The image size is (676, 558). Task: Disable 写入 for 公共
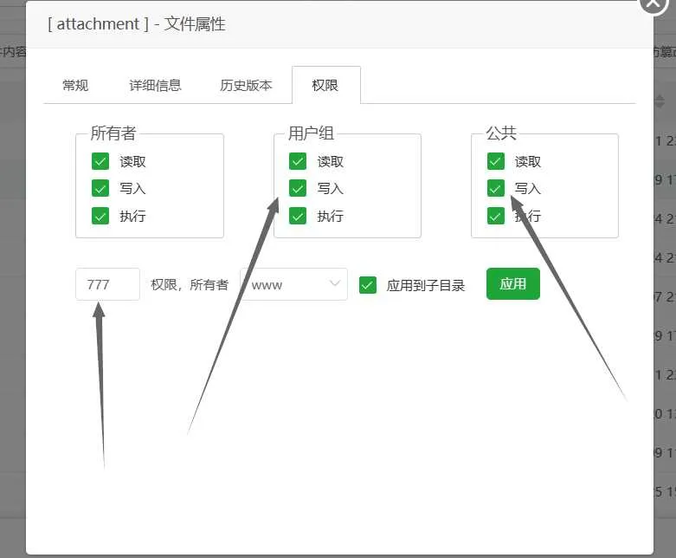496,189
